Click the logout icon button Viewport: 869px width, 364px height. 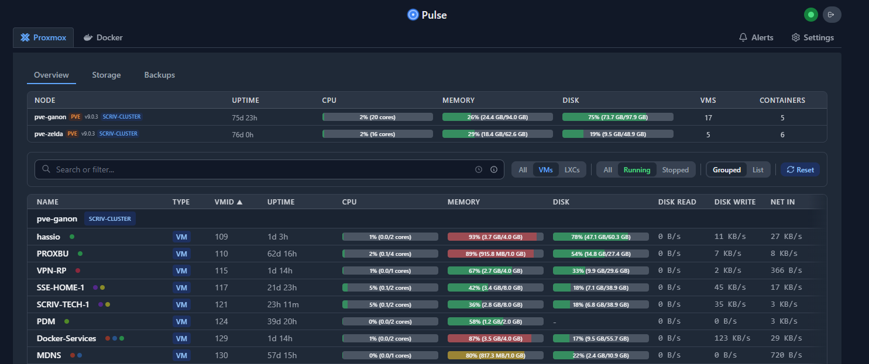click(832, 15)
